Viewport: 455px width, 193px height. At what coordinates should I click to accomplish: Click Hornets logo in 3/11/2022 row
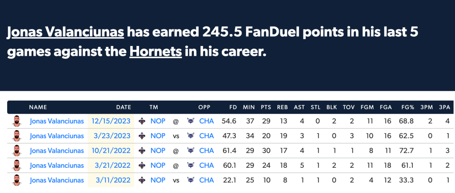click(191, 180)
